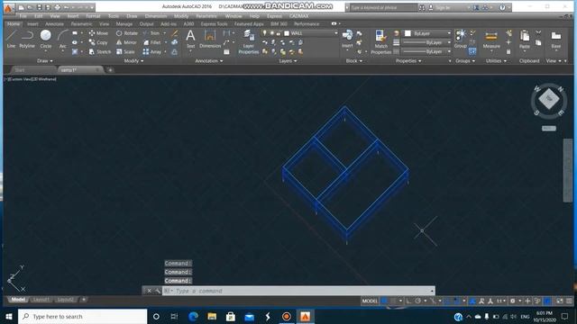Viewport: 577px width, 324px height.
Task: Expand the Properties panel
Action: 408,61
